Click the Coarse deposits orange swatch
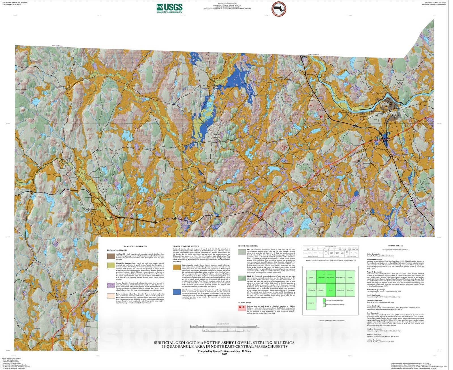453x370 pixels. click(177, 267)
